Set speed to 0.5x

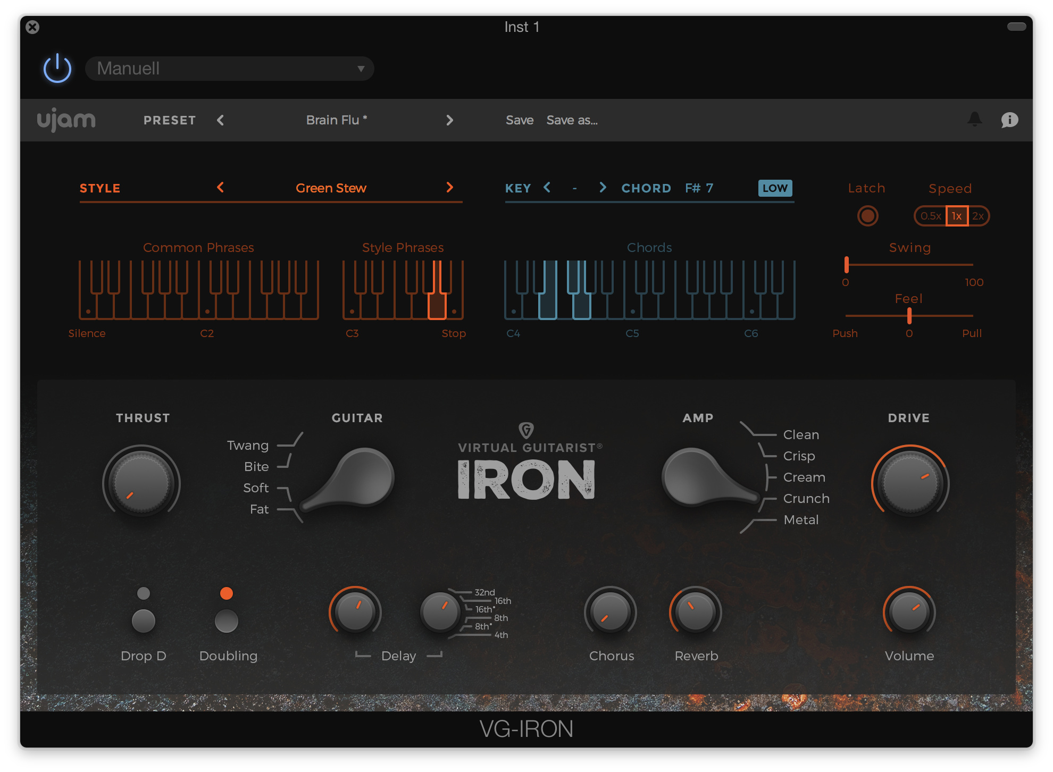931,216
